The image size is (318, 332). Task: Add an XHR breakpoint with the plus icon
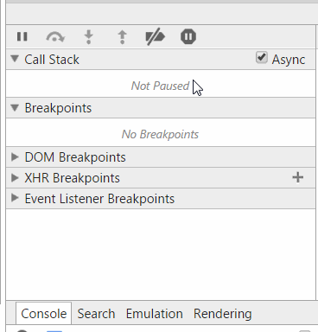pyautogui.click(x=298, y=177)
